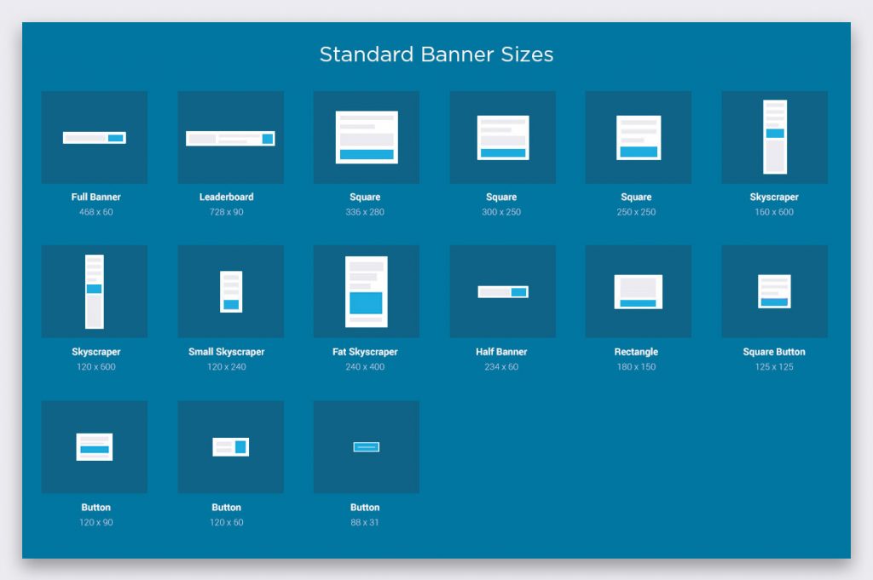Choose the Square Button 125 x 125 graphic
Screen dimensions: 873x580
[773, 290]
